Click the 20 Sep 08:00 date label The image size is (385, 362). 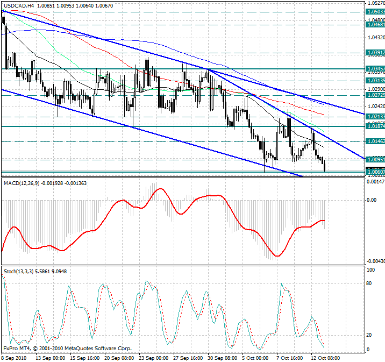click(119, 358)
